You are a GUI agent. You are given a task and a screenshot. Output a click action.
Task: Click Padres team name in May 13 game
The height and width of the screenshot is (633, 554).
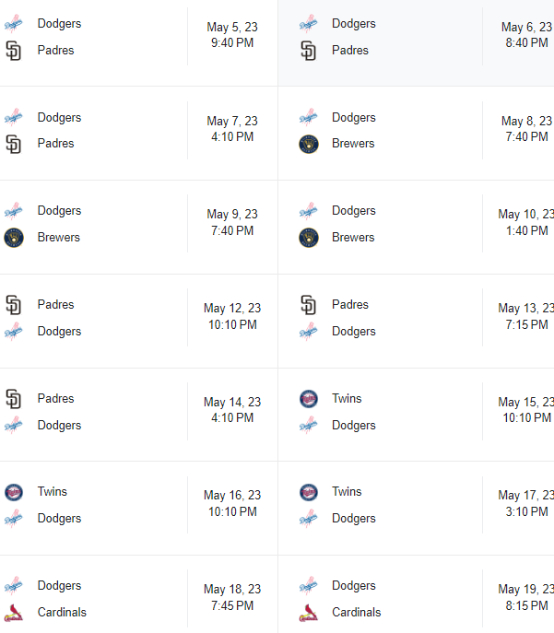(350, 305)
